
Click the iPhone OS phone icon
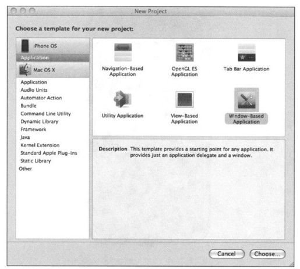(x=25, y=46)
